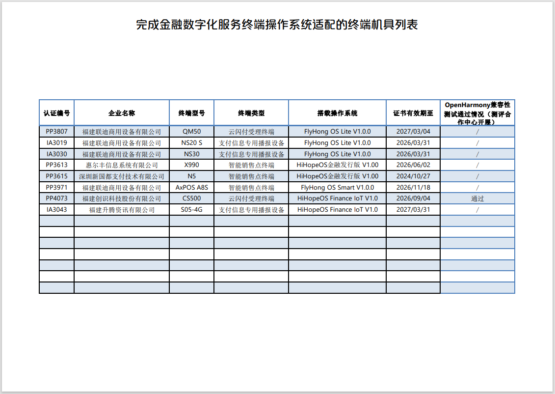Click 云闪付受理终端 in the QM50 row

251,132
